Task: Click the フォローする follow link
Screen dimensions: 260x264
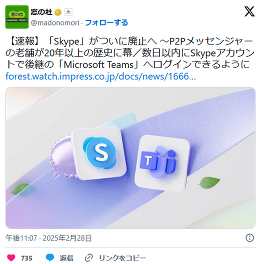Action: point(106,22)
